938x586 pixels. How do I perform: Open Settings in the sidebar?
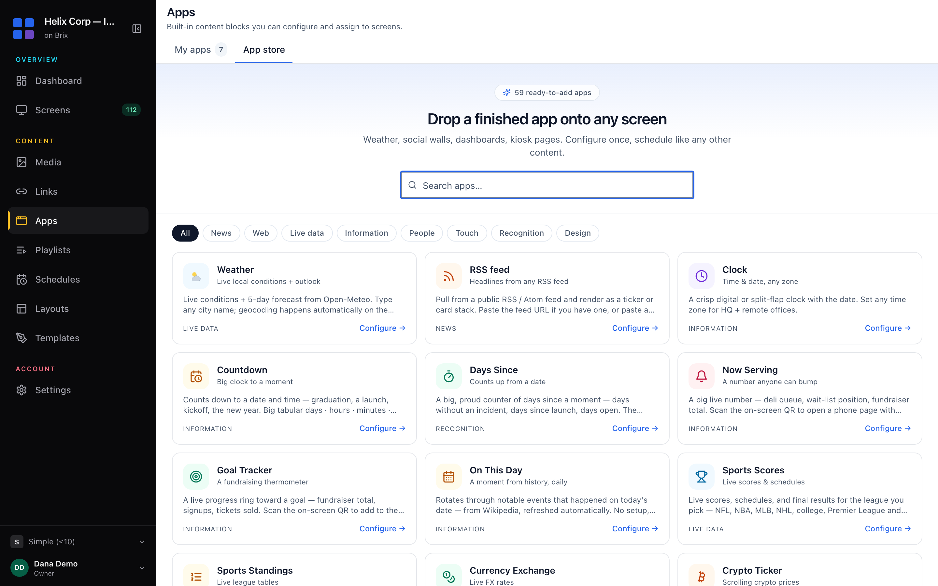(x=78, y=390)
